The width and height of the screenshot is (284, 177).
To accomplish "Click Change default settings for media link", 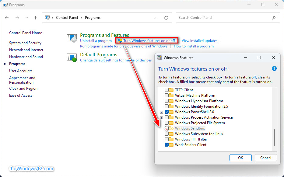I will (116, 60).
